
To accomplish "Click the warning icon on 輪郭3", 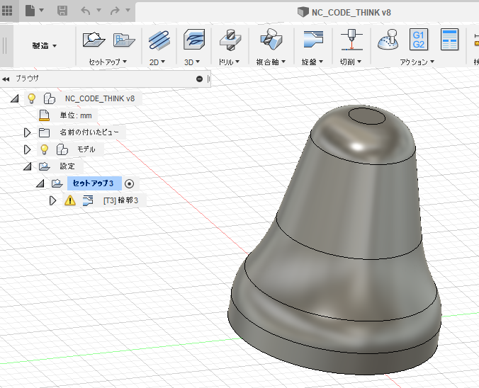I will click(70, 200).
